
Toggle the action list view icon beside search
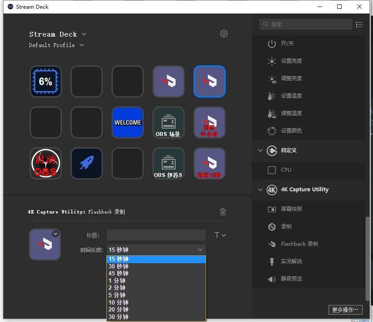[359, 24]
